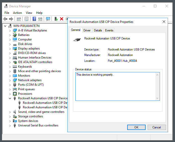175x142 pixels.
Task: Switch to the Driver tab
Action: 87,30
